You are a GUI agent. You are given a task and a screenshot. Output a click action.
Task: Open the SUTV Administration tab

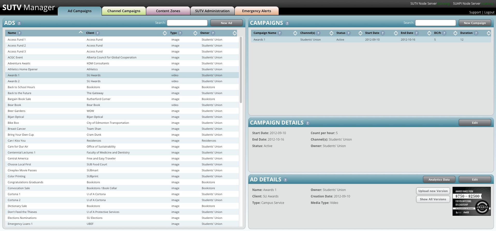click(x=212, y=11)
